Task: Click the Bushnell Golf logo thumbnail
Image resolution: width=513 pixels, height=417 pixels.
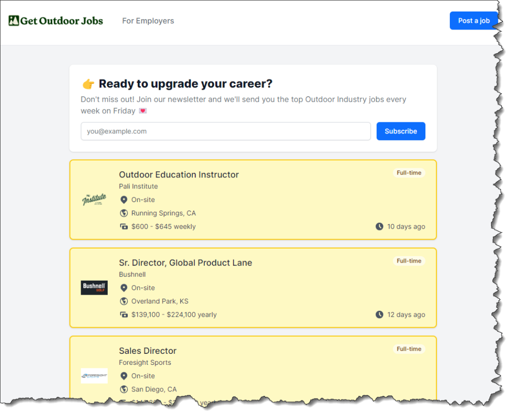Action: click(94, 288)
